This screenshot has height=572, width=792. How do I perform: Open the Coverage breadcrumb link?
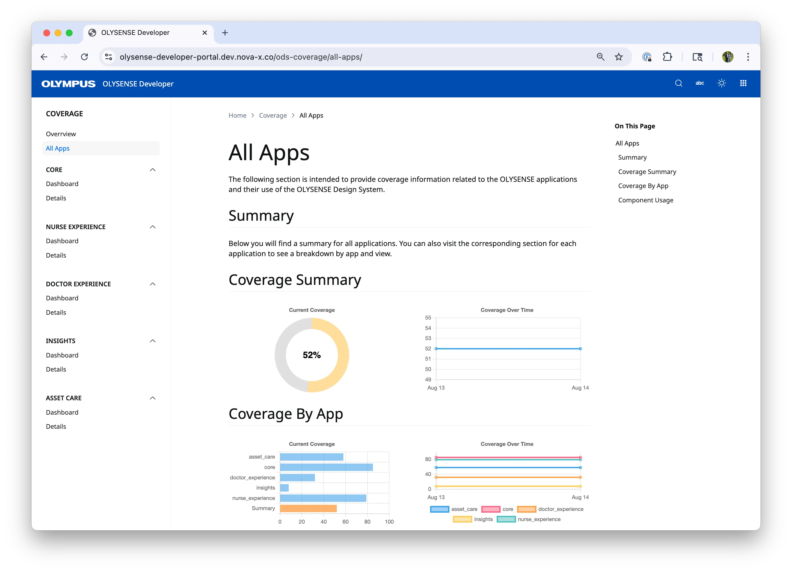click(273, 115)
